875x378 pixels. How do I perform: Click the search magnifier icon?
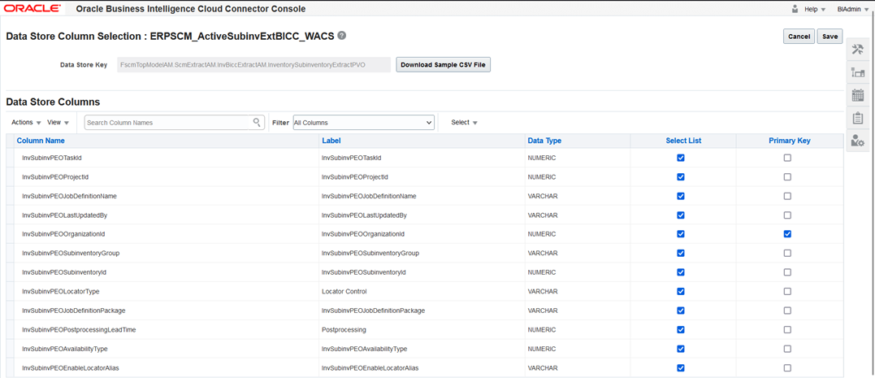pos(257,122)
